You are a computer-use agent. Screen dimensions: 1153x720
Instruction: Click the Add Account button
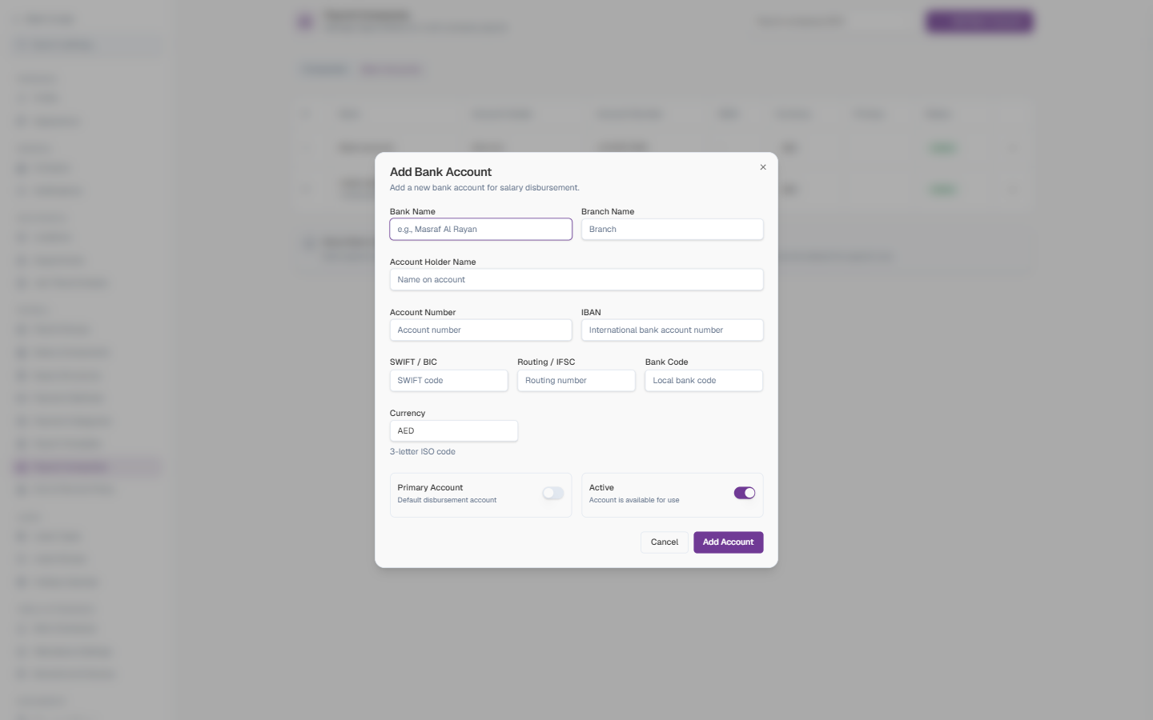tap(728, 542)
